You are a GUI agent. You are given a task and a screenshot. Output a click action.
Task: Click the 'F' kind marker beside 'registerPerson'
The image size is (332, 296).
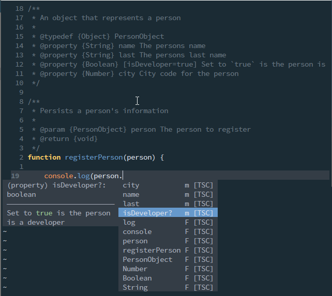pyautogui.click(x=187, y=251)
